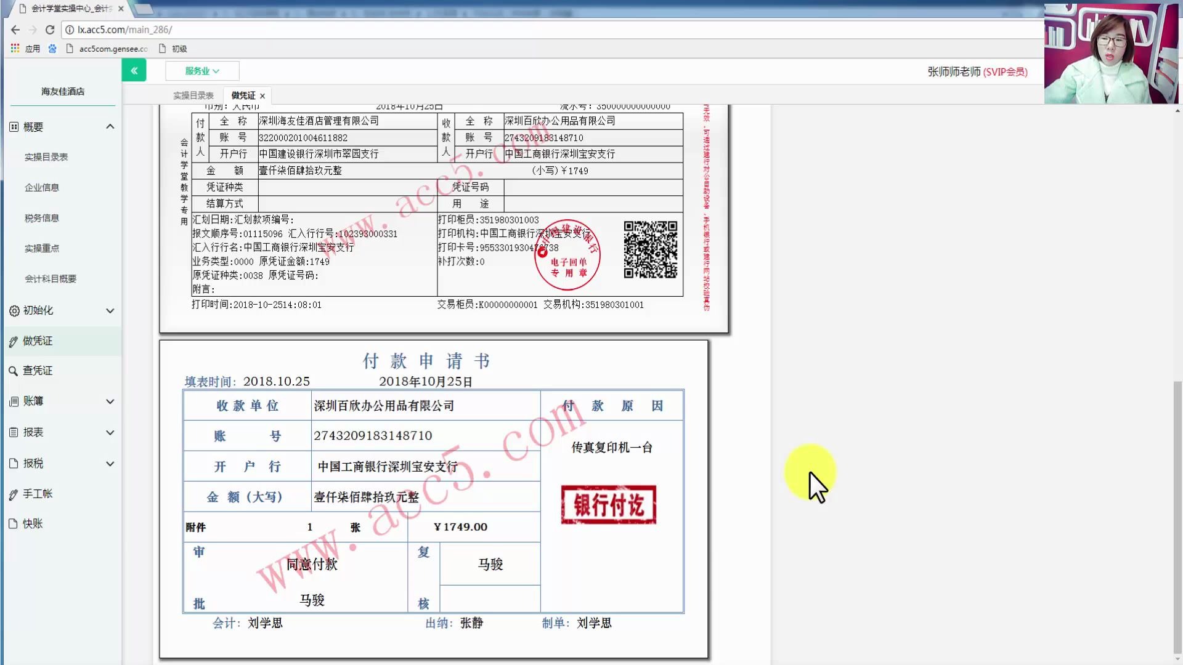Click the browser back arrow
Screen dimensions: 1183x665
[15, 29]
